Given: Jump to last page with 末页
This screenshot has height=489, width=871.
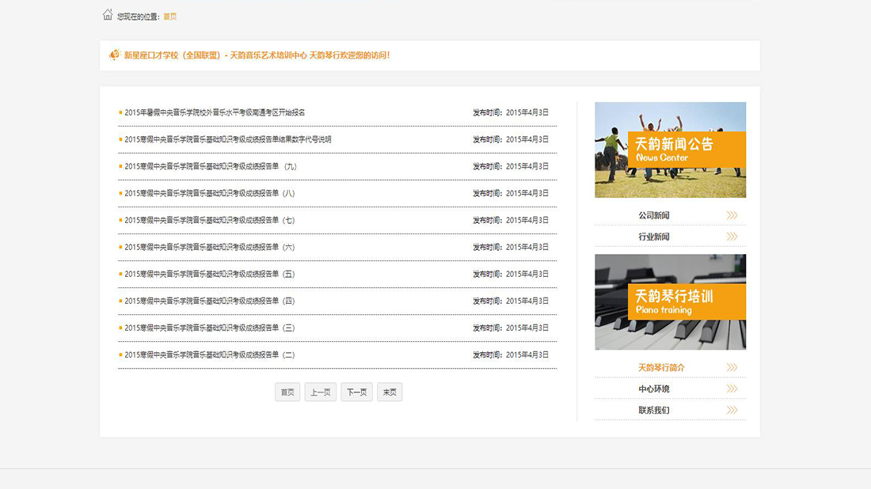Looking at the screenshot, I should 390,392.
